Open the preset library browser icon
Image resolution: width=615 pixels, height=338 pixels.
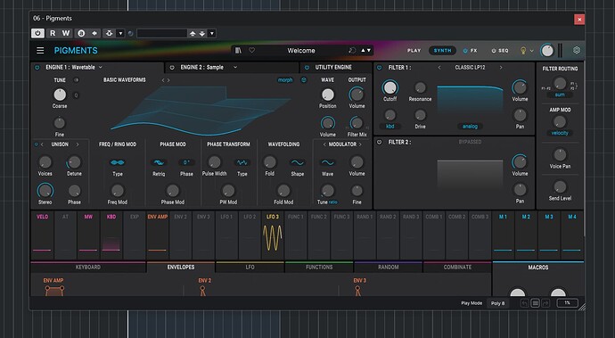click(238, 50)
